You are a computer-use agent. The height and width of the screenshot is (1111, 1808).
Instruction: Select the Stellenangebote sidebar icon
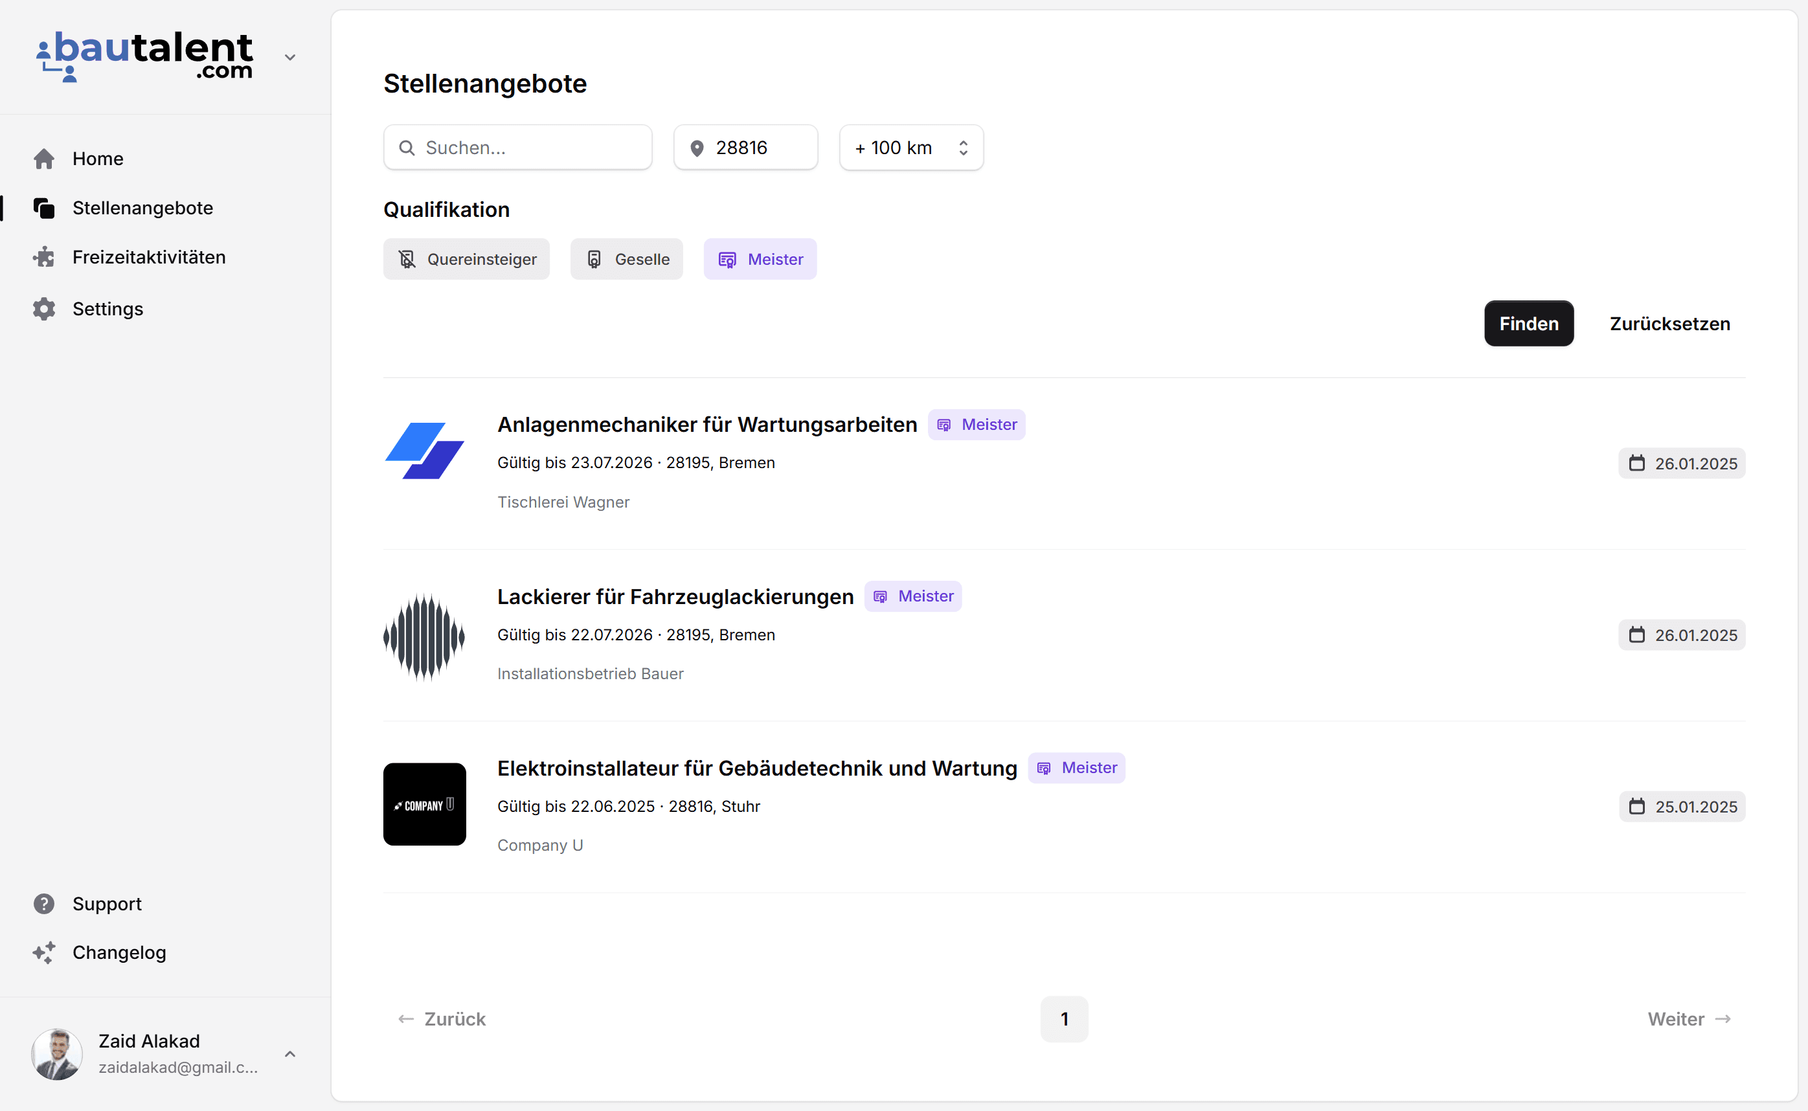click(44, 208)
